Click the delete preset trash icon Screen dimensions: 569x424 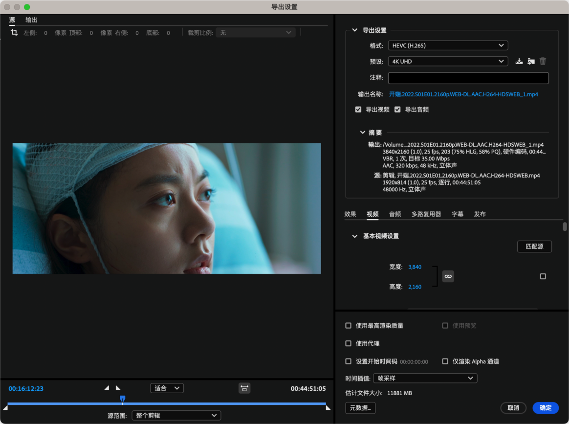(x=543, y=61)
